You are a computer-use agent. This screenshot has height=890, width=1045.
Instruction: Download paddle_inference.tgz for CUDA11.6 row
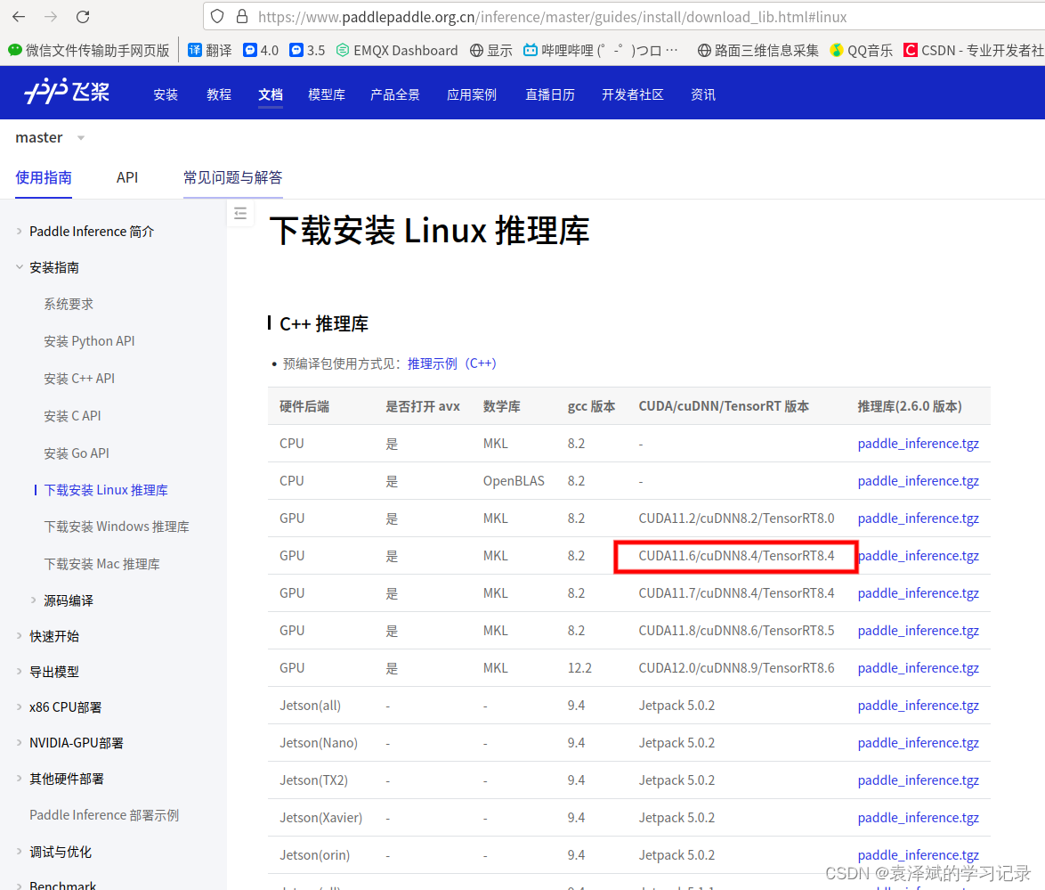click(x=918, y=555)
